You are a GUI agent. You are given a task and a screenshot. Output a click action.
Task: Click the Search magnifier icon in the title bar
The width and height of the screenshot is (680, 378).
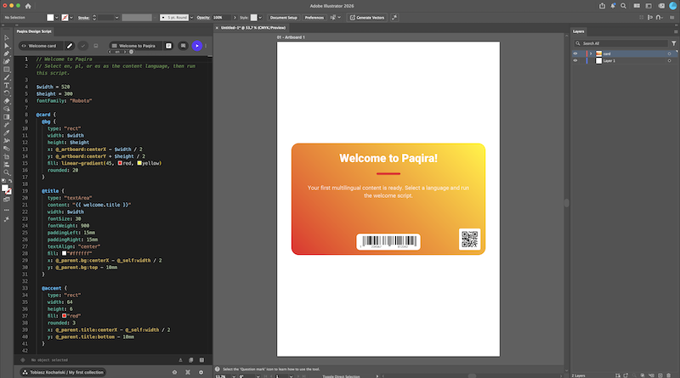click(623, 6)
